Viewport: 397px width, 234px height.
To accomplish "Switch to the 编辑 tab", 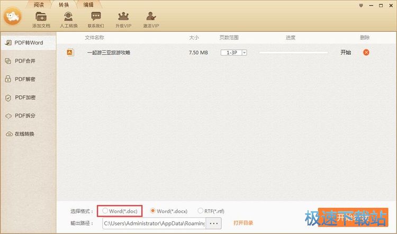I will 88,5.
